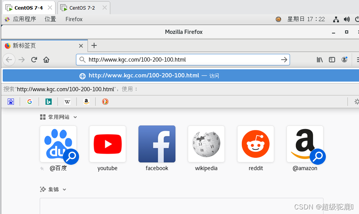Close the CentOS 7-2 VM tab
This screenshot has height=214, width=359.
[x=104, y=8]
